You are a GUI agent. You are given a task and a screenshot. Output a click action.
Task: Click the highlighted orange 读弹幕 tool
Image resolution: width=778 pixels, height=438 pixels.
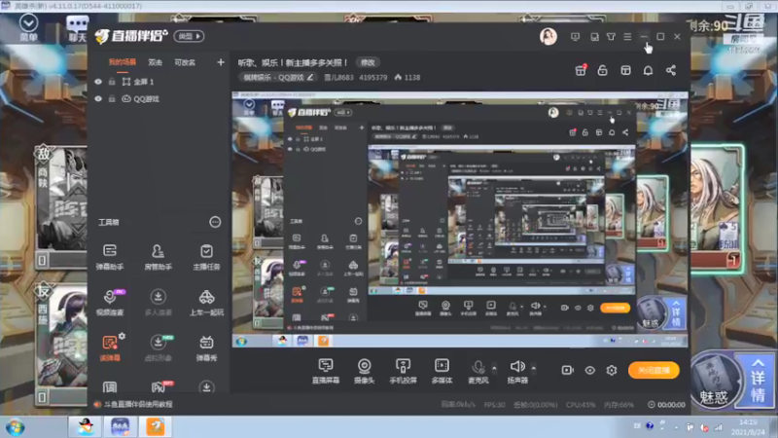coord(110,347)
